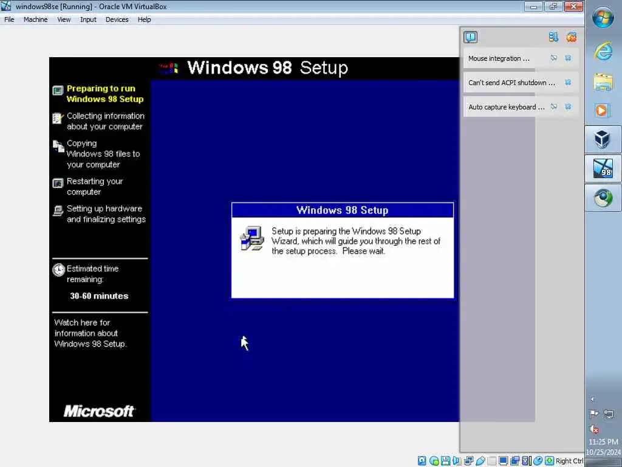Viewport: 622px width, 467px height.
Task: Click the delete all notifications icon
Action: [572, 37]
